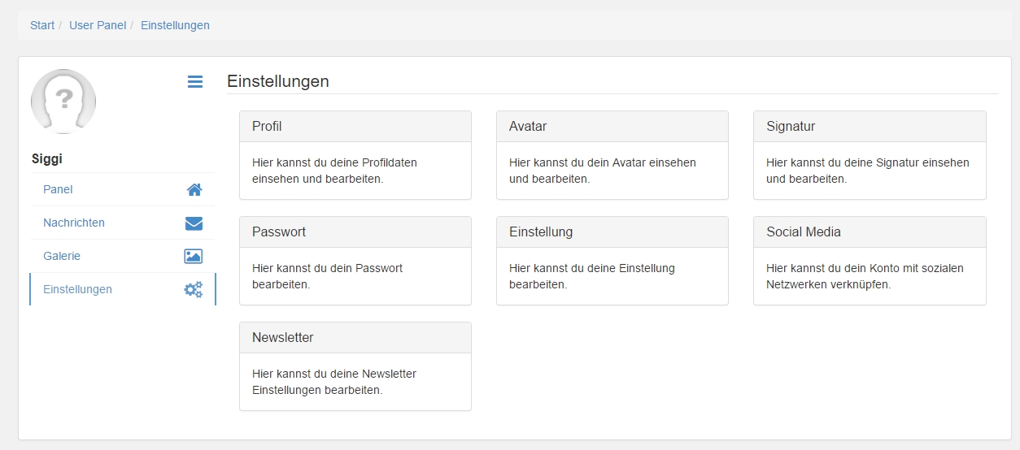Open the Newsletter settings card
This screenshot has width=1020, height=450.
[x=355, y=366]
